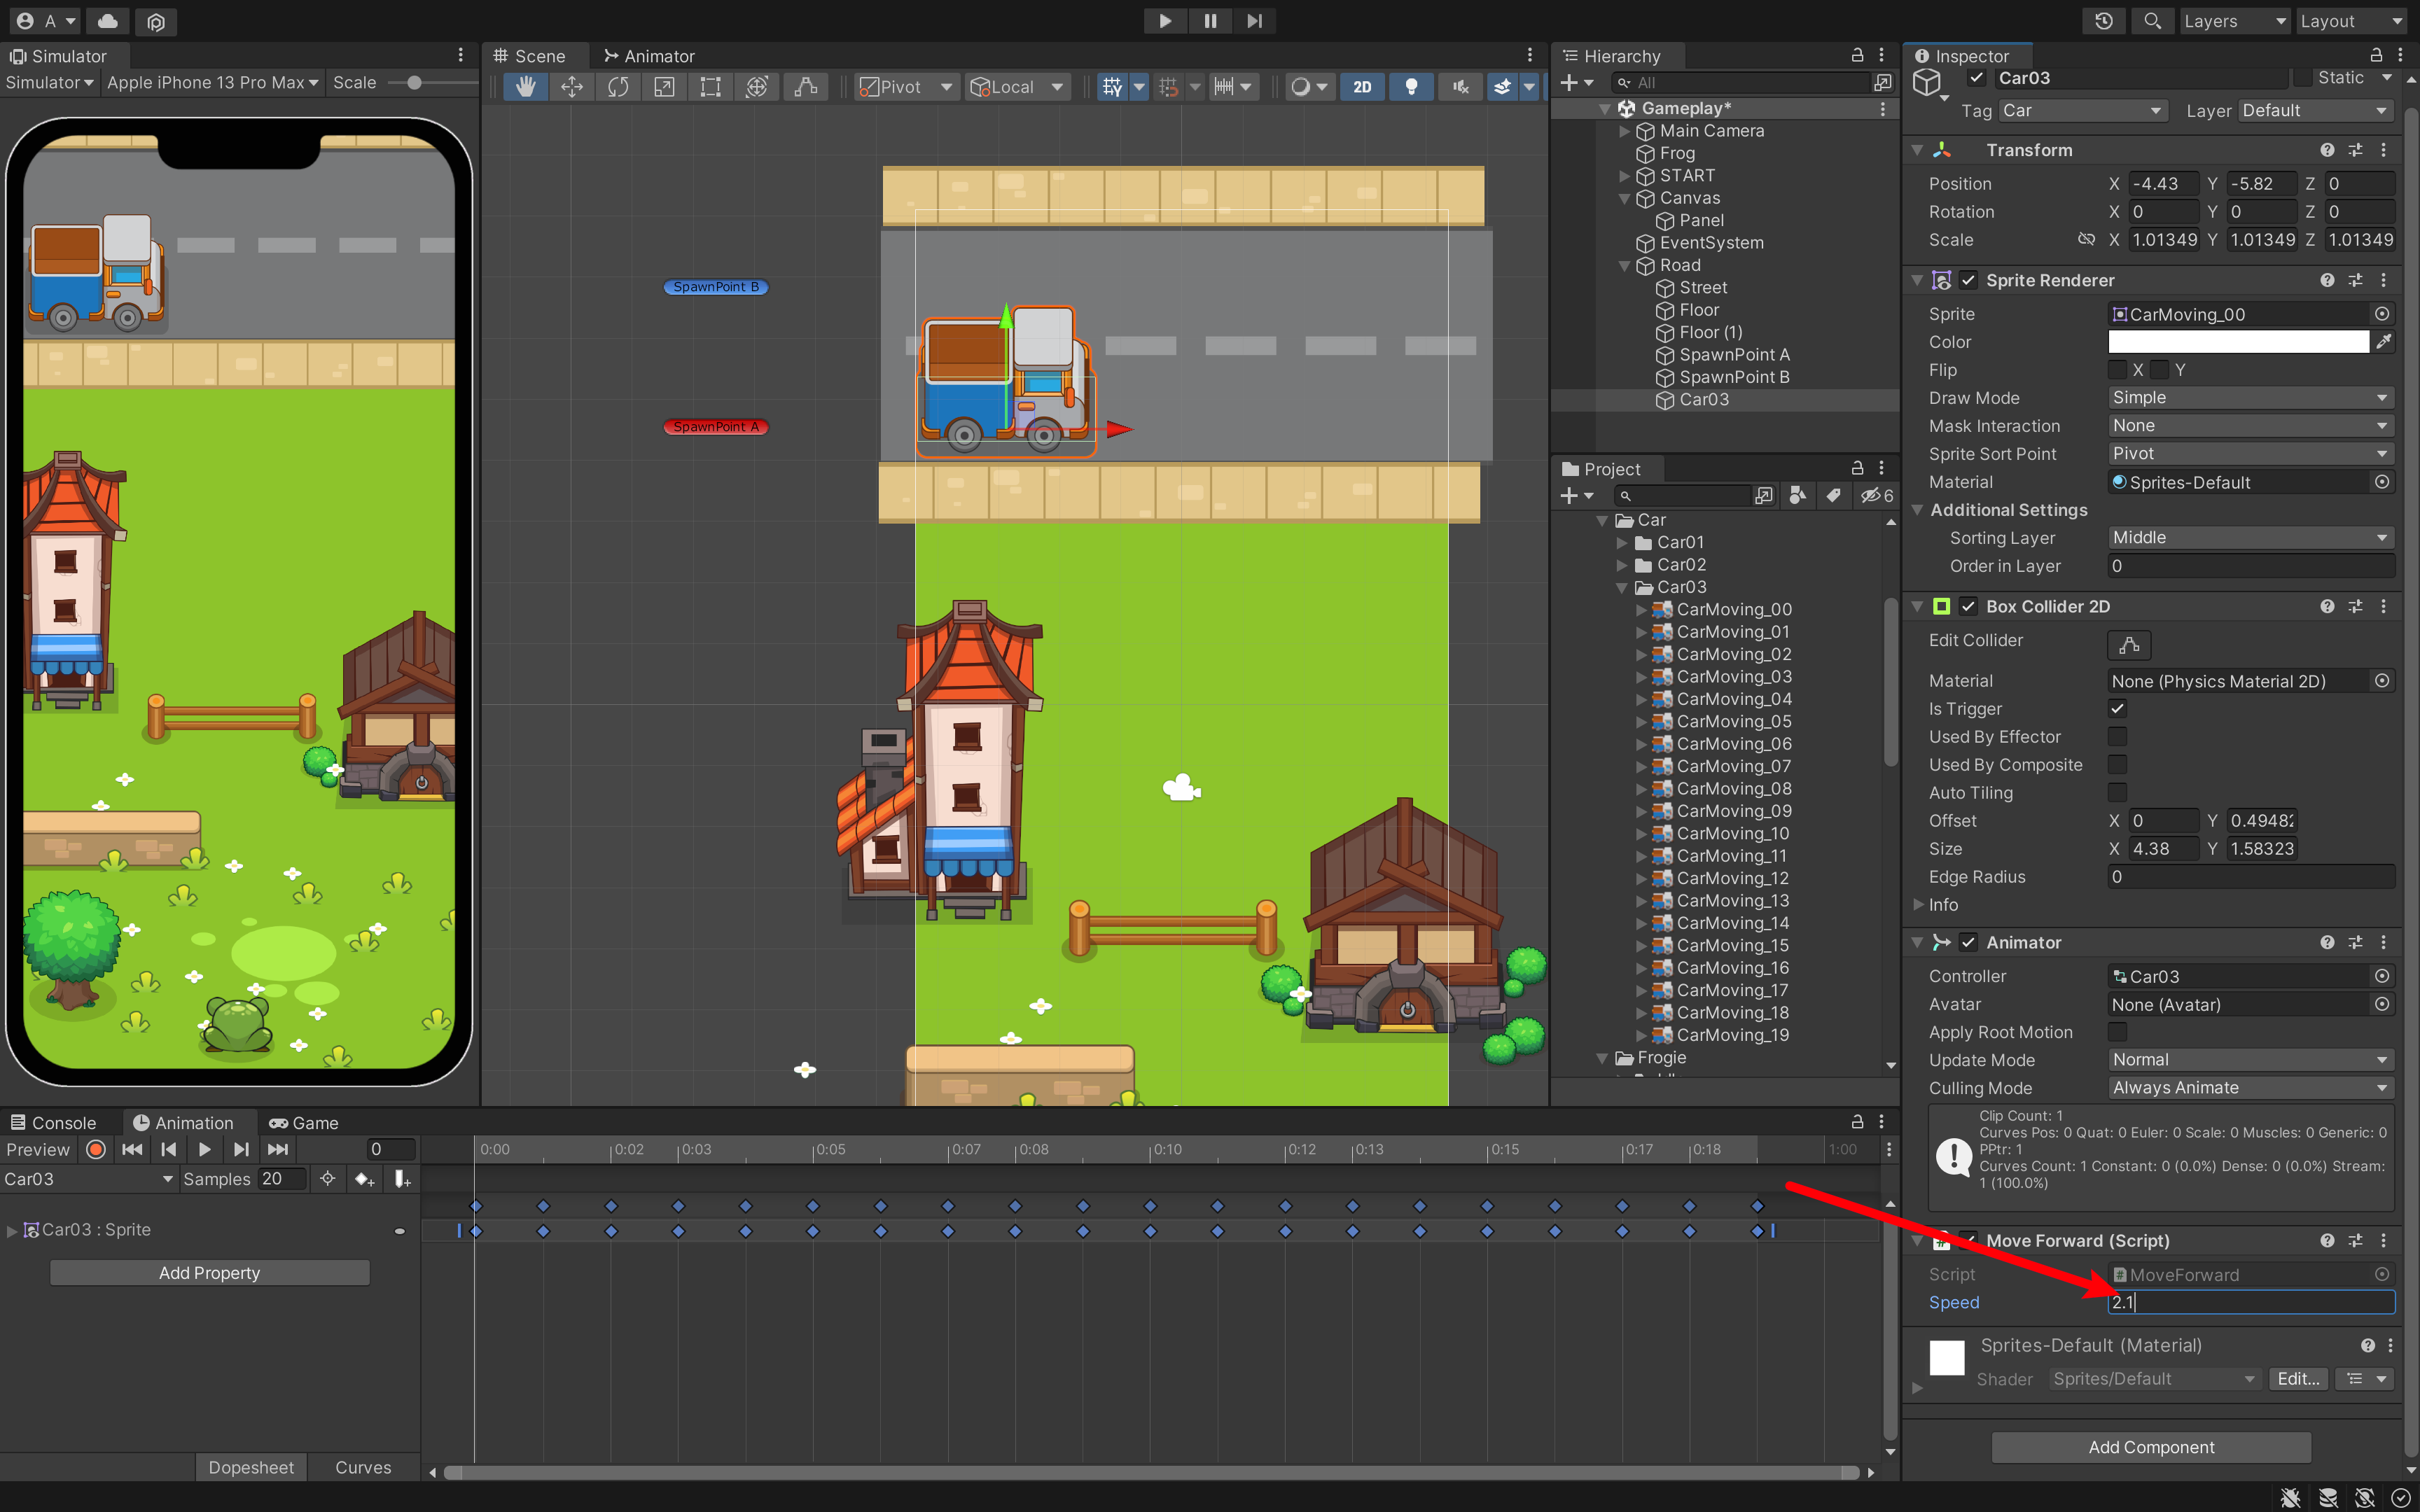Click the Sprite Renderer Color swatch

point(2238,342)
